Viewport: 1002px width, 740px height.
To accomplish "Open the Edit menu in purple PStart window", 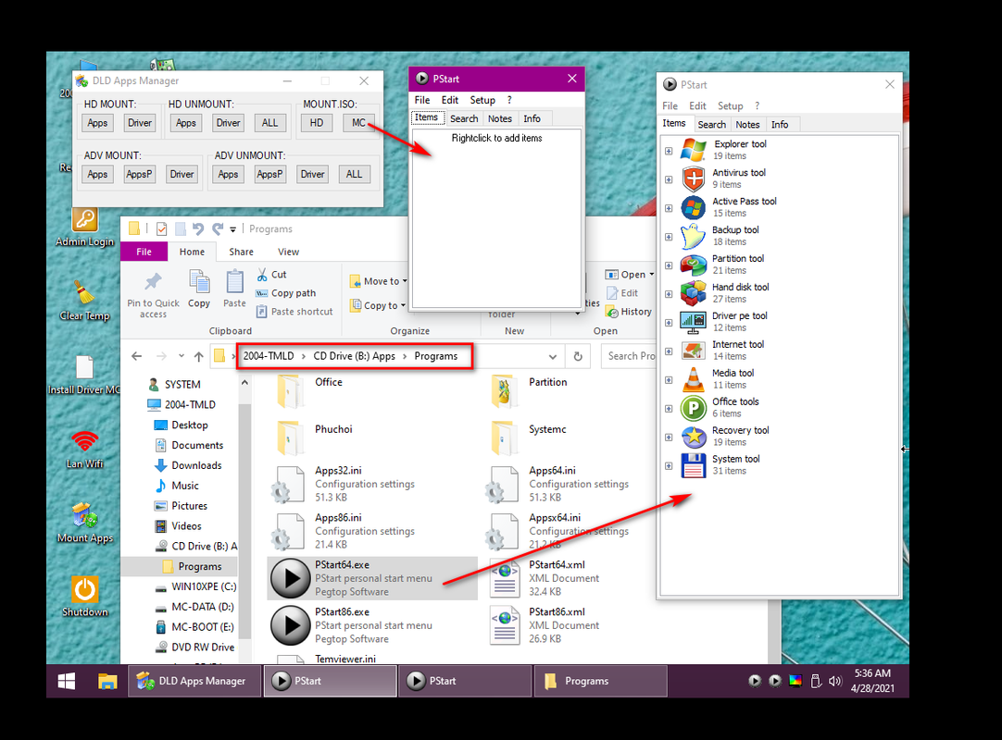I will (450, 100).
